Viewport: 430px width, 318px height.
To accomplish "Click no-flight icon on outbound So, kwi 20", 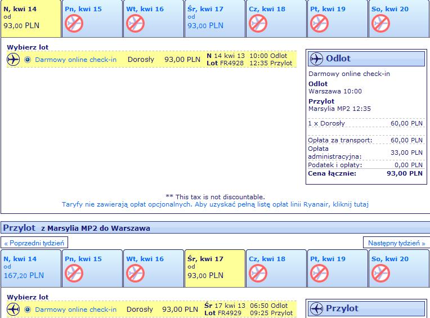I will pyautogui.click(x=381, y=24).
